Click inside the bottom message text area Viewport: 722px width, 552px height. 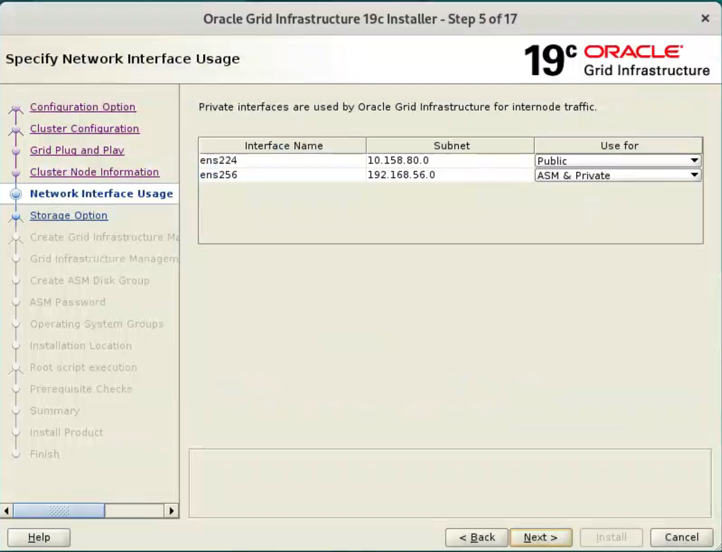450,483
